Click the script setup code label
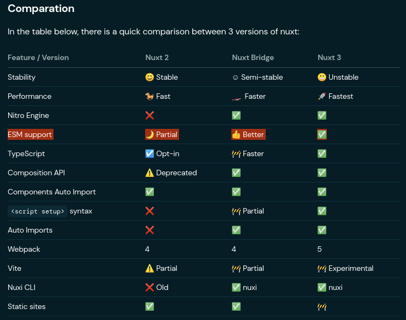This screenshot has width=406, height=320. [38, 211]
